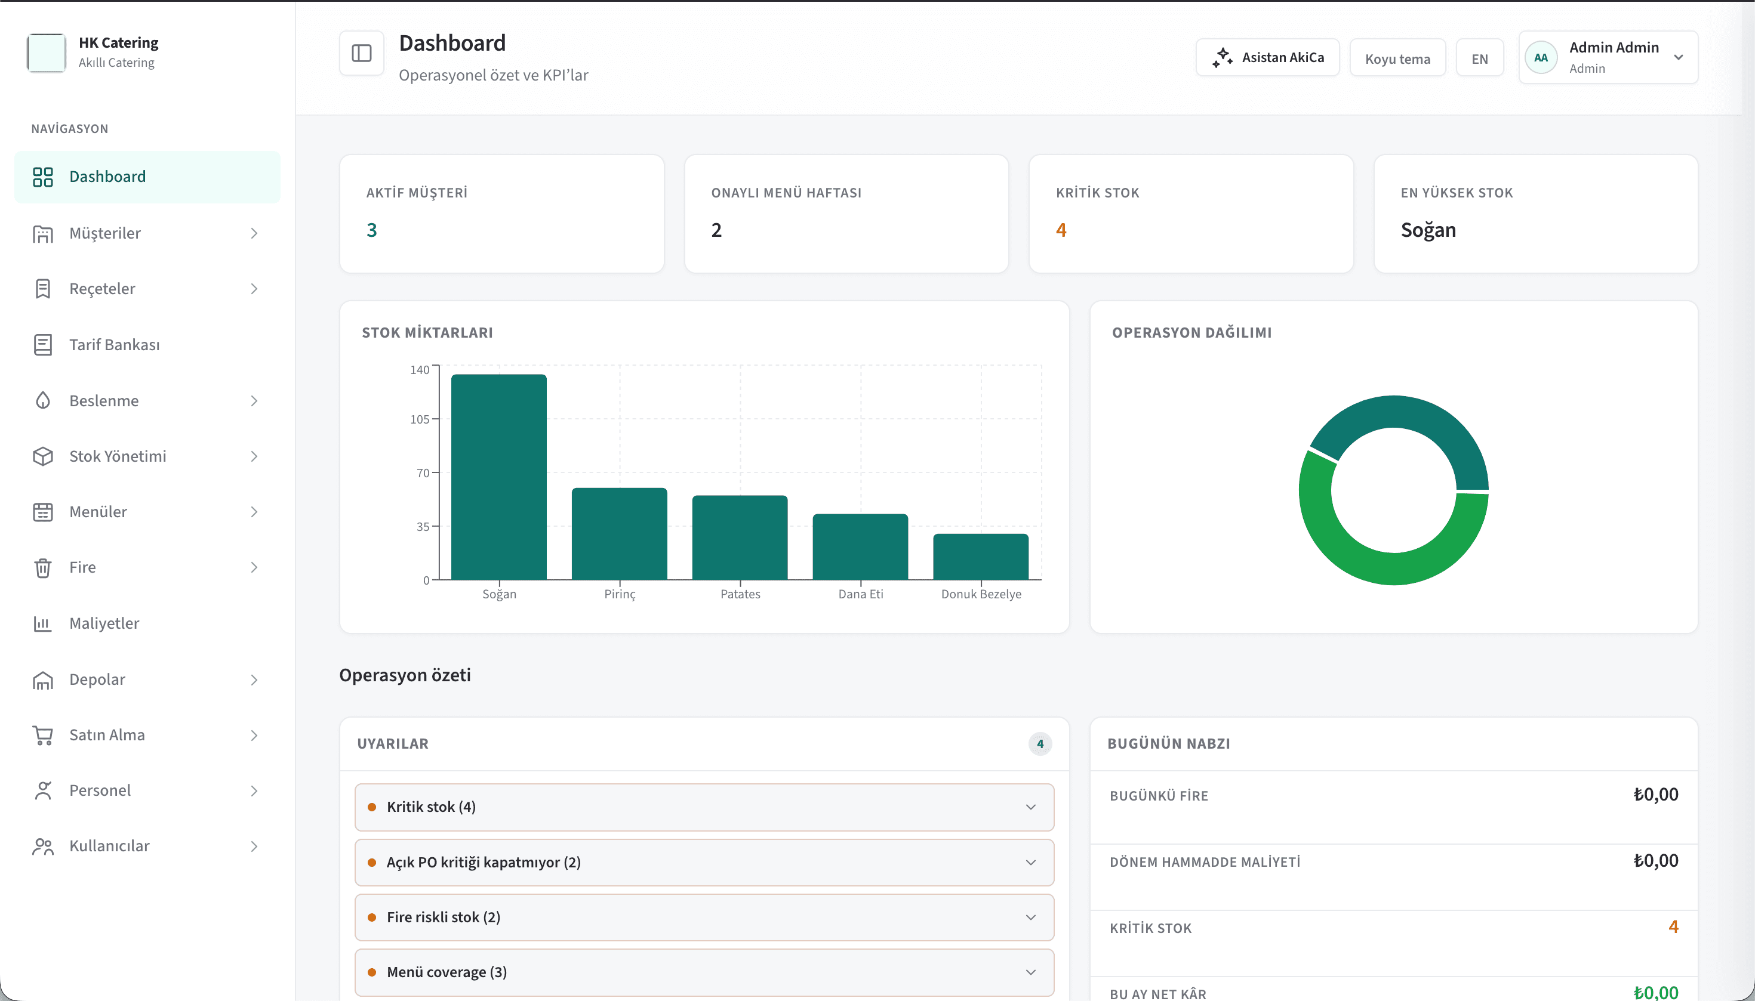The height and width of the screenshot is (1001, 1755).
Task: Click the Fire trash bin icon
Action: point(42,568)
